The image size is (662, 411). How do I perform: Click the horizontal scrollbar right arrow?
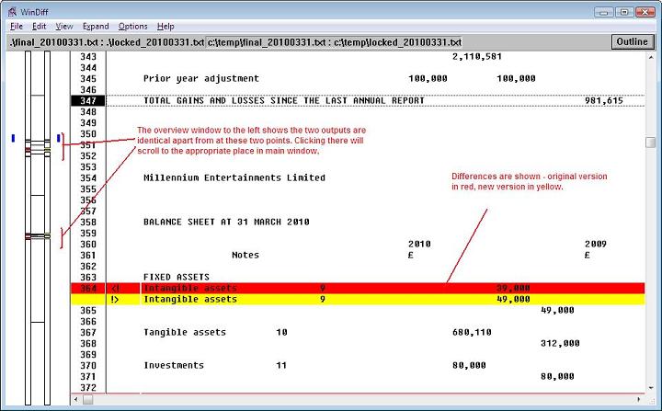tap(640, 399)
